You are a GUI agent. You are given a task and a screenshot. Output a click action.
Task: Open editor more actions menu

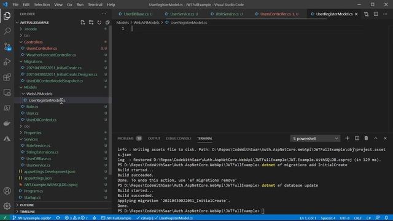[x=385, y=14]
